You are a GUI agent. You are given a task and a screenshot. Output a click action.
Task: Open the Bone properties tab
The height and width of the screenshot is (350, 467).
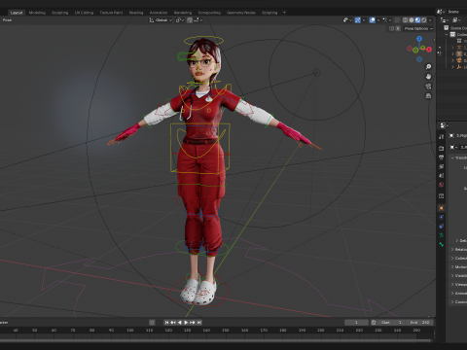[441, 244]
